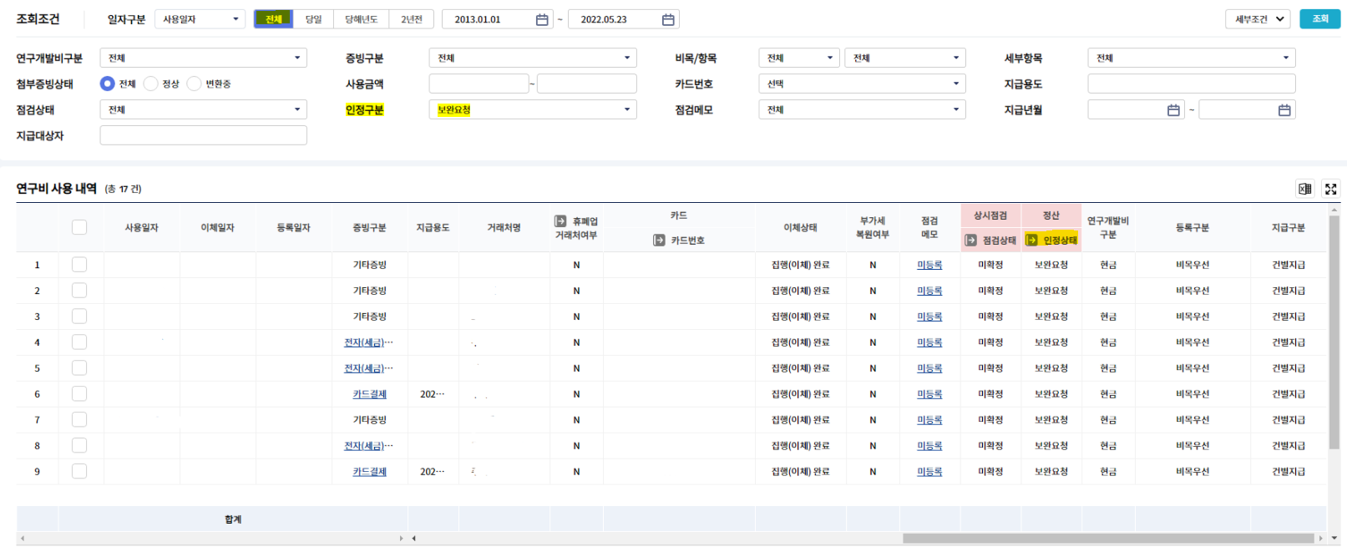The image size is (1347, 547).
Task: Check the checkbox for row 5
Action: pos(79,368)
